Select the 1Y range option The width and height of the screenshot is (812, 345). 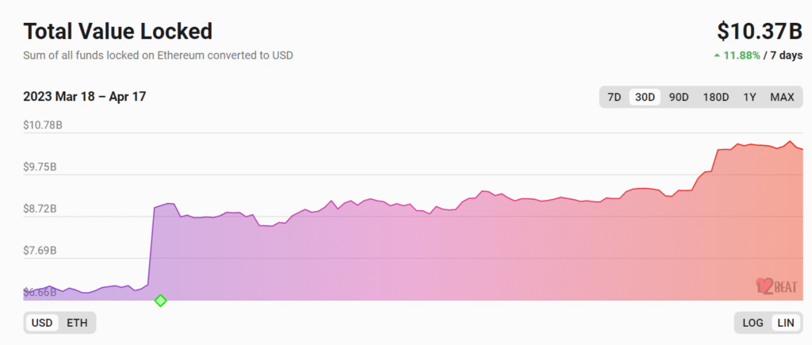[x=749, y=98]
